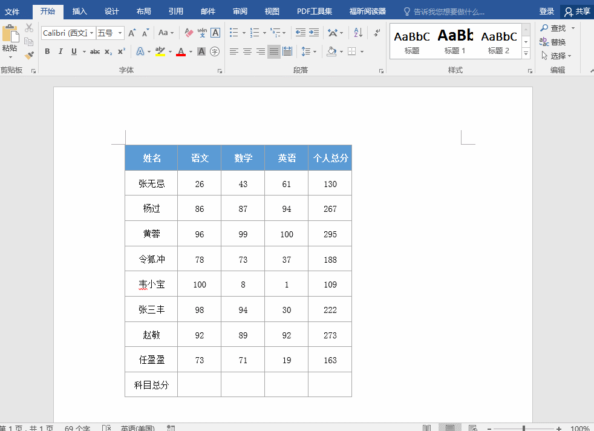This screenshot has height=431, width=594.
Task: Open the font size 五号 dropdown
Action: click(x=120, y=33)
